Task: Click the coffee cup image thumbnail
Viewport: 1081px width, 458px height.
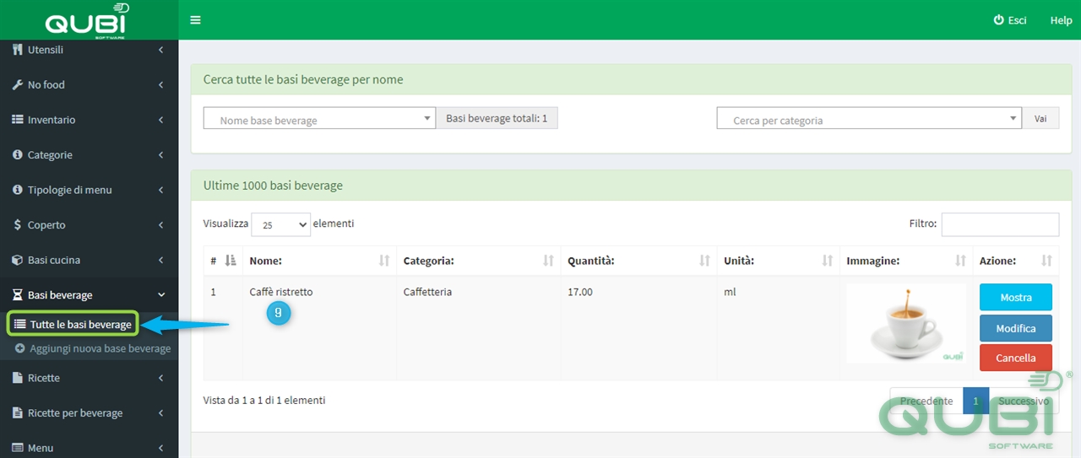Action: (x=906, y=324)
